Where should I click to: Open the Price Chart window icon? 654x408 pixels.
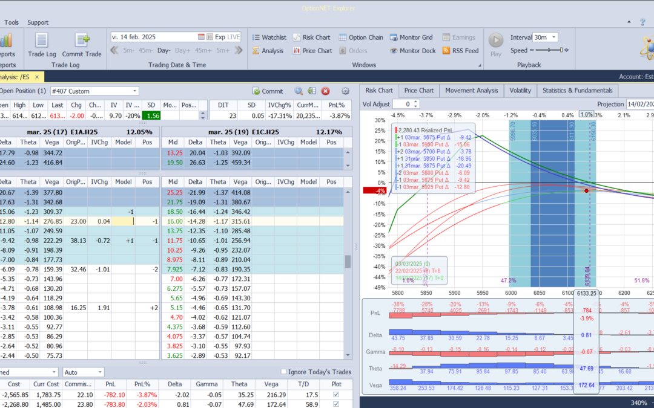[x=297, y=51]
